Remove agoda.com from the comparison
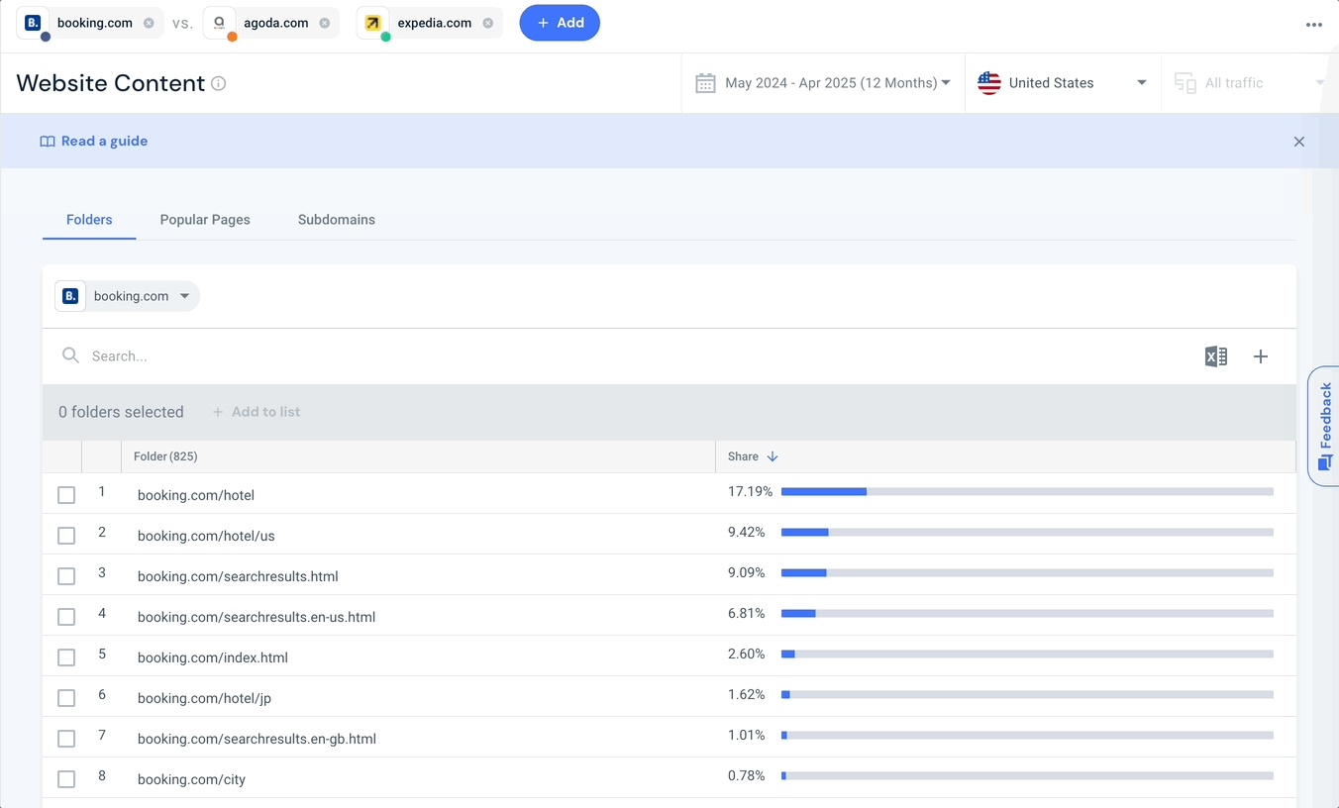Image resolution: width=1339 pixels, height=808 pixels. tap(325, 23)
